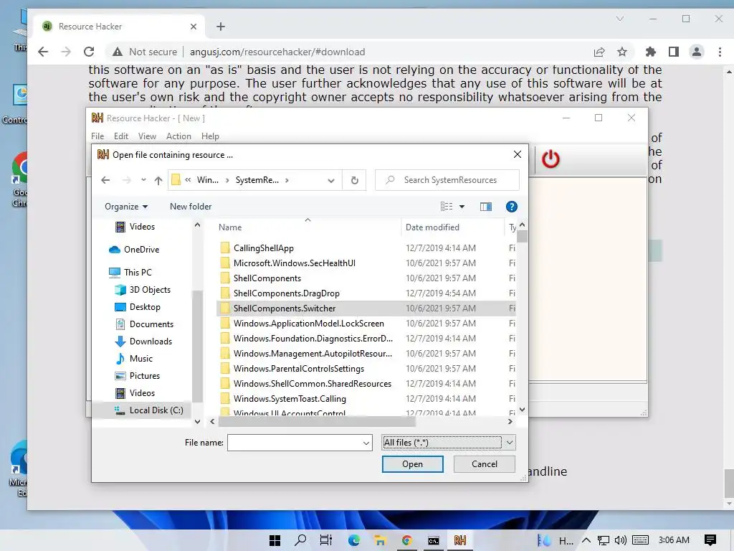Select OneDrive in navigation pane
The image size is (734, 551).
141,249
